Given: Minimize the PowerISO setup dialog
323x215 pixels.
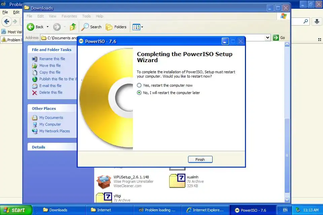Looking at the screenshot, I should pos(225,41).
